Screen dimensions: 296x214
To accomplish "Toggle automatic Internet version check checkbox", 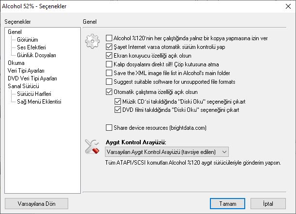I will pyautogui.click(x=109, y=46).
